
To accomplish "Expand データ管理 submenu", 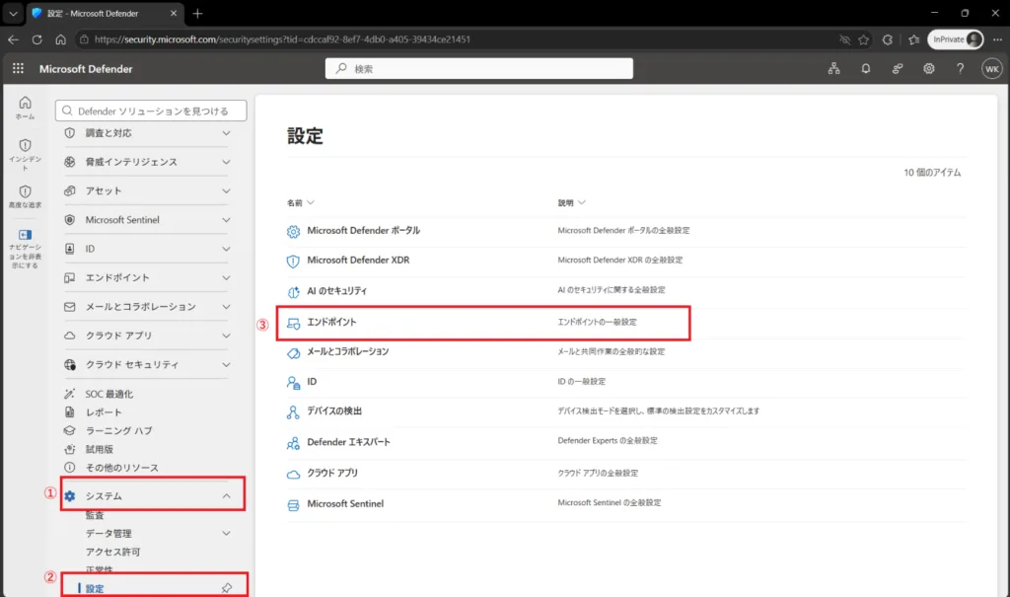I will [226, 533].
